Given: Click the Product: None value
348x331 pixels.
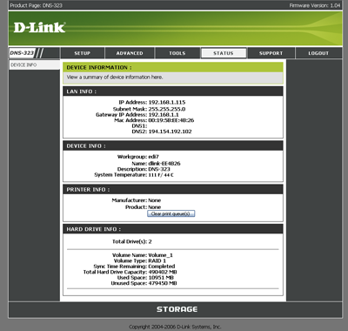Looking at the screenshot, I should (155, 207).
